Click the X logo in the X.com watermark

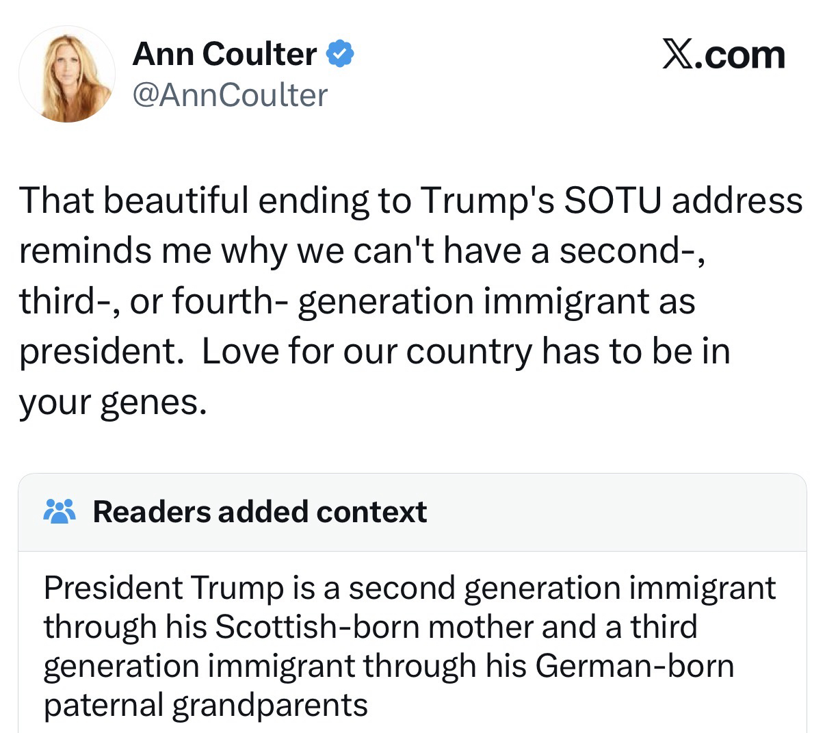[678, 54]
